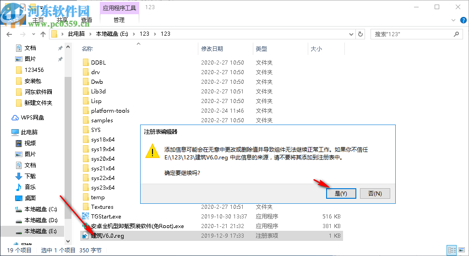Image resolution: width=469 pixels, height=256 pixels.
Task: Open 文档 in quick access
Action: (30, 48)
